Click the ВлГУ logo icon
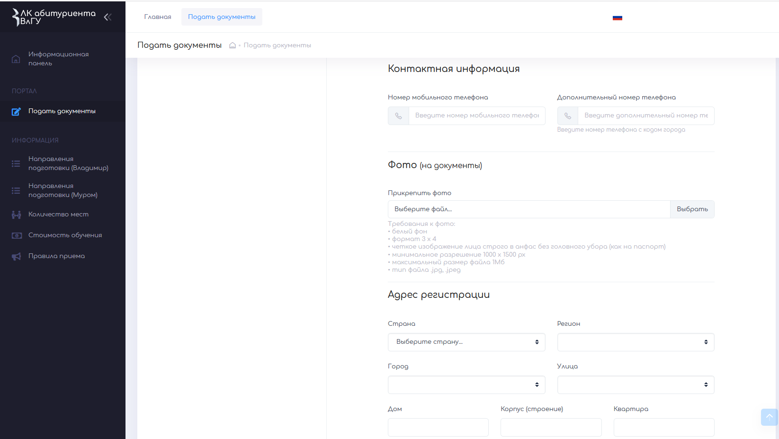779x439 pixels. tap(16, 17)
